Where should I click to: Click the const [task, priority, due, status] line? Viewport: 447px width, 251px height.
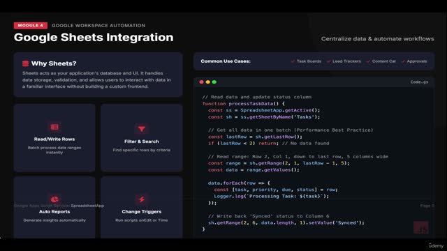276,190
